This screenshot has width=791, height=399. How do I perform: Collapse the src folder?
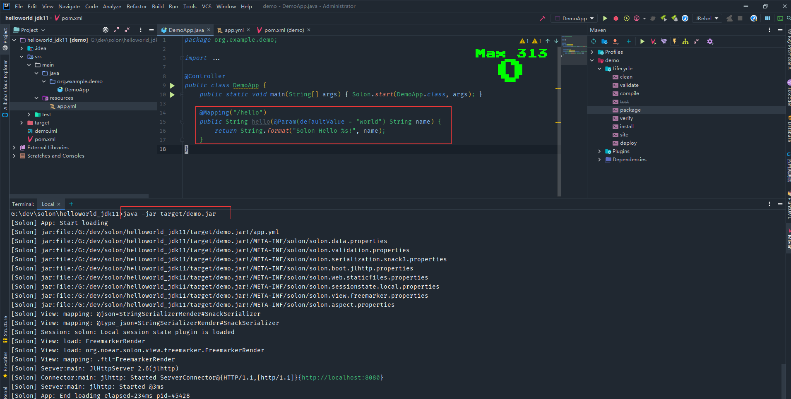pos(22,57)
